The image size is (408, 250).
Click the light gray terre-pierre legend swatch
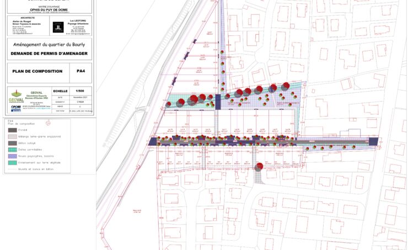pos(12,136)
